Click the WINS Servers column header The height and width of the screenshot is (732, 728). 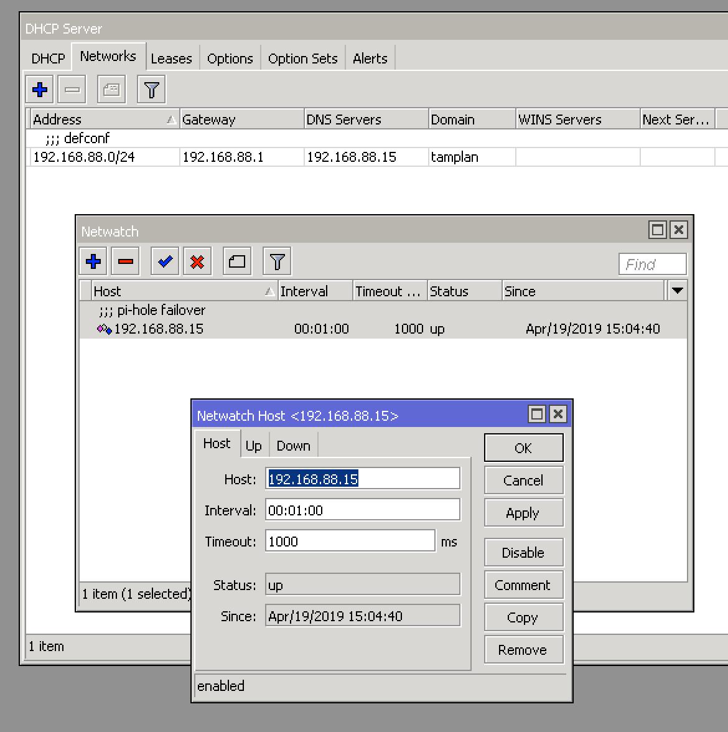coord(578,120)
